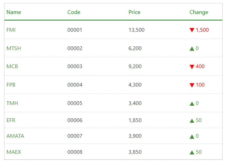The height and width of the screenshot is (164, 226).
Task: Open the FMI stock link
Action: (11, 30)
